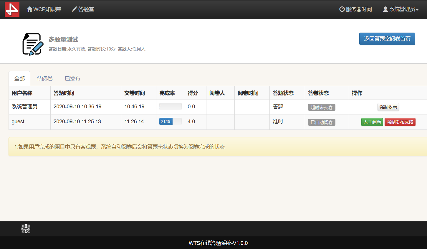Select the guest user name cell
This screenshot has width=427, height=249.
tap(18, 122)
